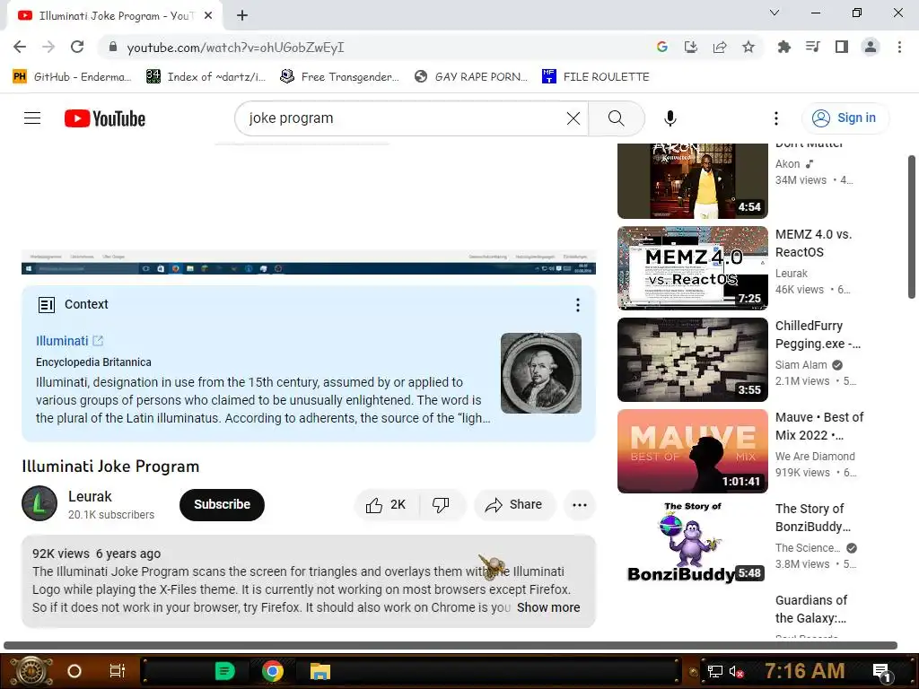Open the FILE ROULETTE bookmark
Image resolution: width=919 pixels, height=689 pixels.
(596, 77)
